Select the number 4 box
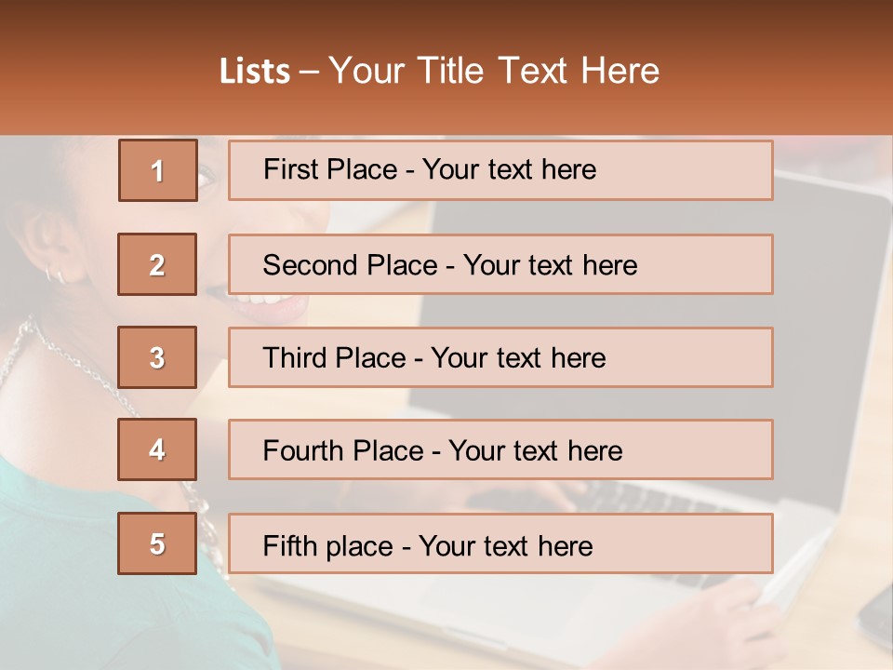Viewport: 893px width, 670px height. coord(157,449)
